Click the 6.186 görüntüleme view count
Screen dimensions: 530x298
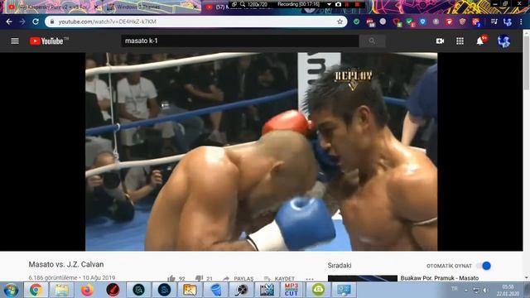53,278
